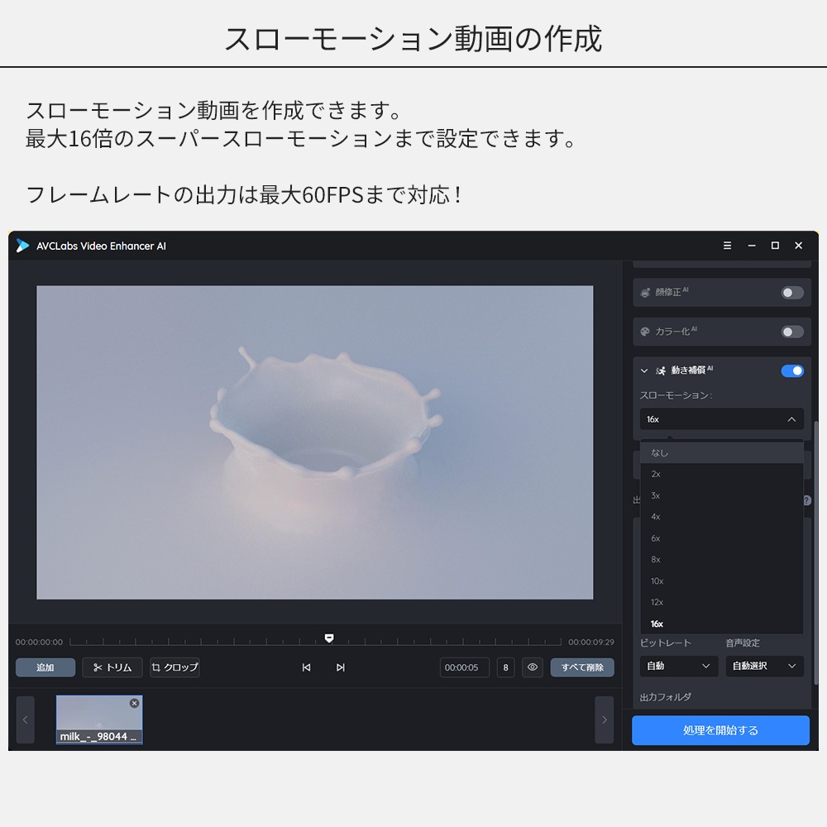Open the hamburger menu in title bar
This screenshot has height=827, width=827.
coord(727,246)
